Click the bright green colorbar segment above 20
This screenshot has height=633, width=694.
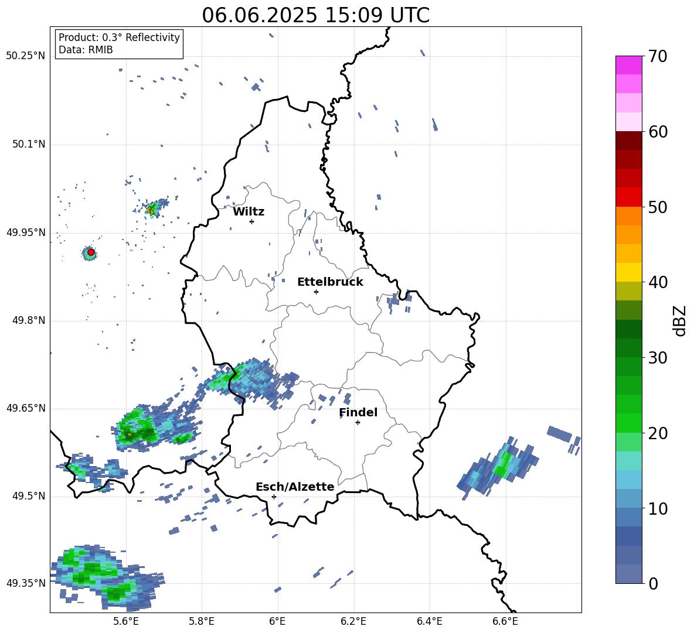point(628,423)
